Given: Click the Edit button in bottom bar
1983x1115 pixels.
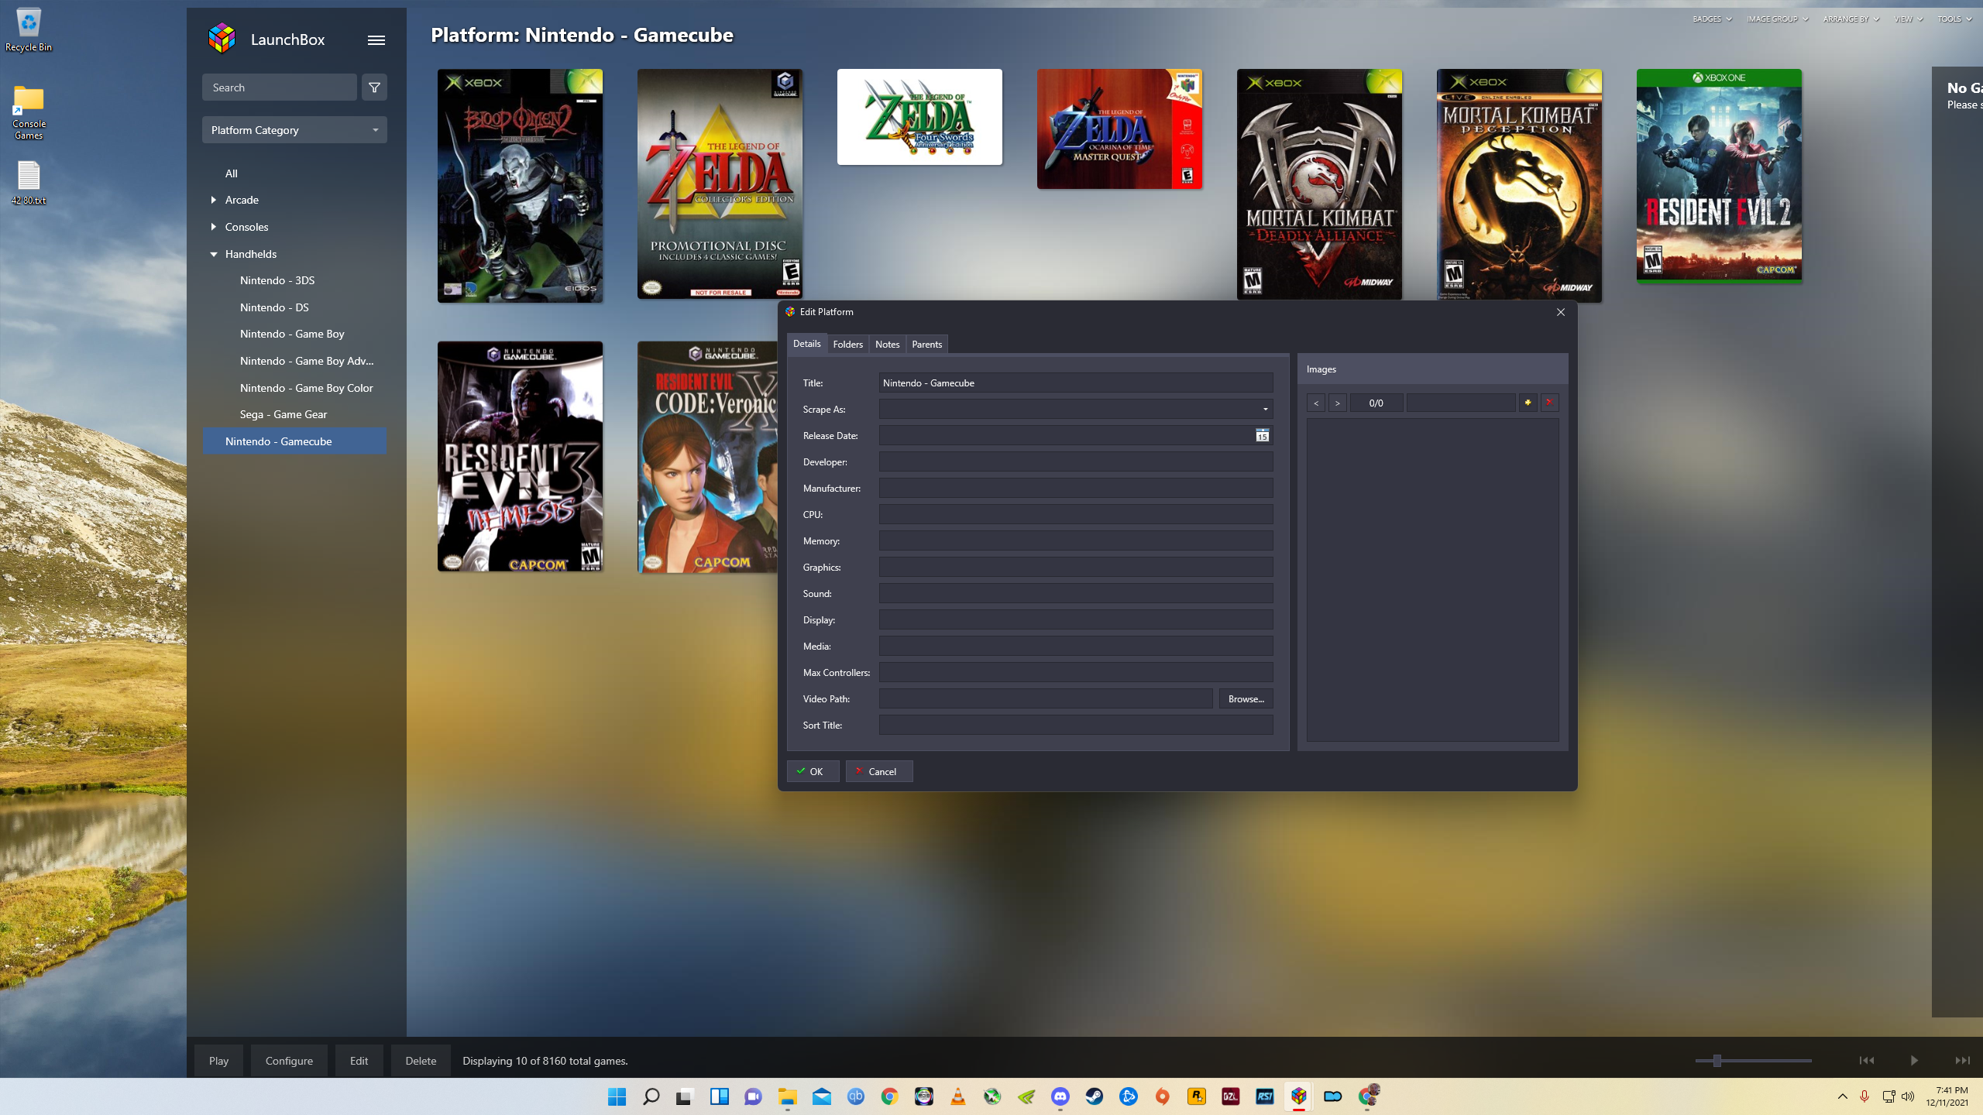Looking at the screenshot, I should pos(359,1061).
